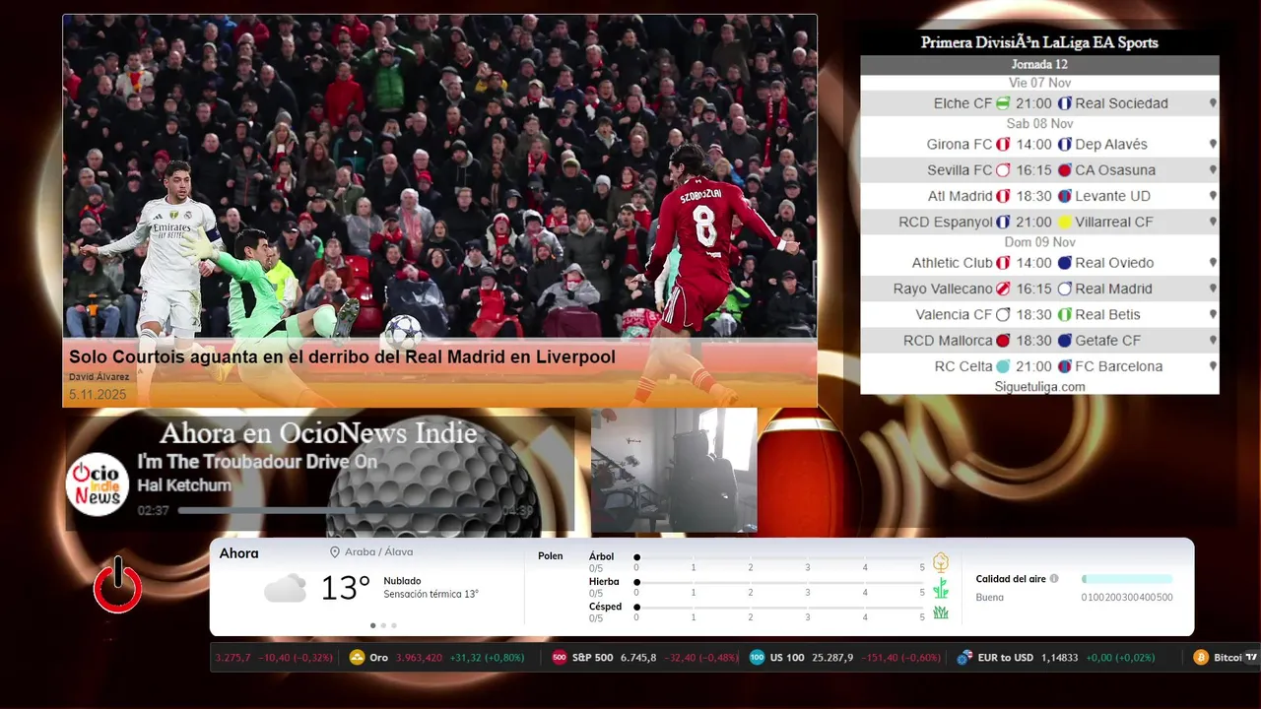Screen dimensions: 1261x709
Task: Click the Rayo Vallecano team name
Action: pos(943,290)
